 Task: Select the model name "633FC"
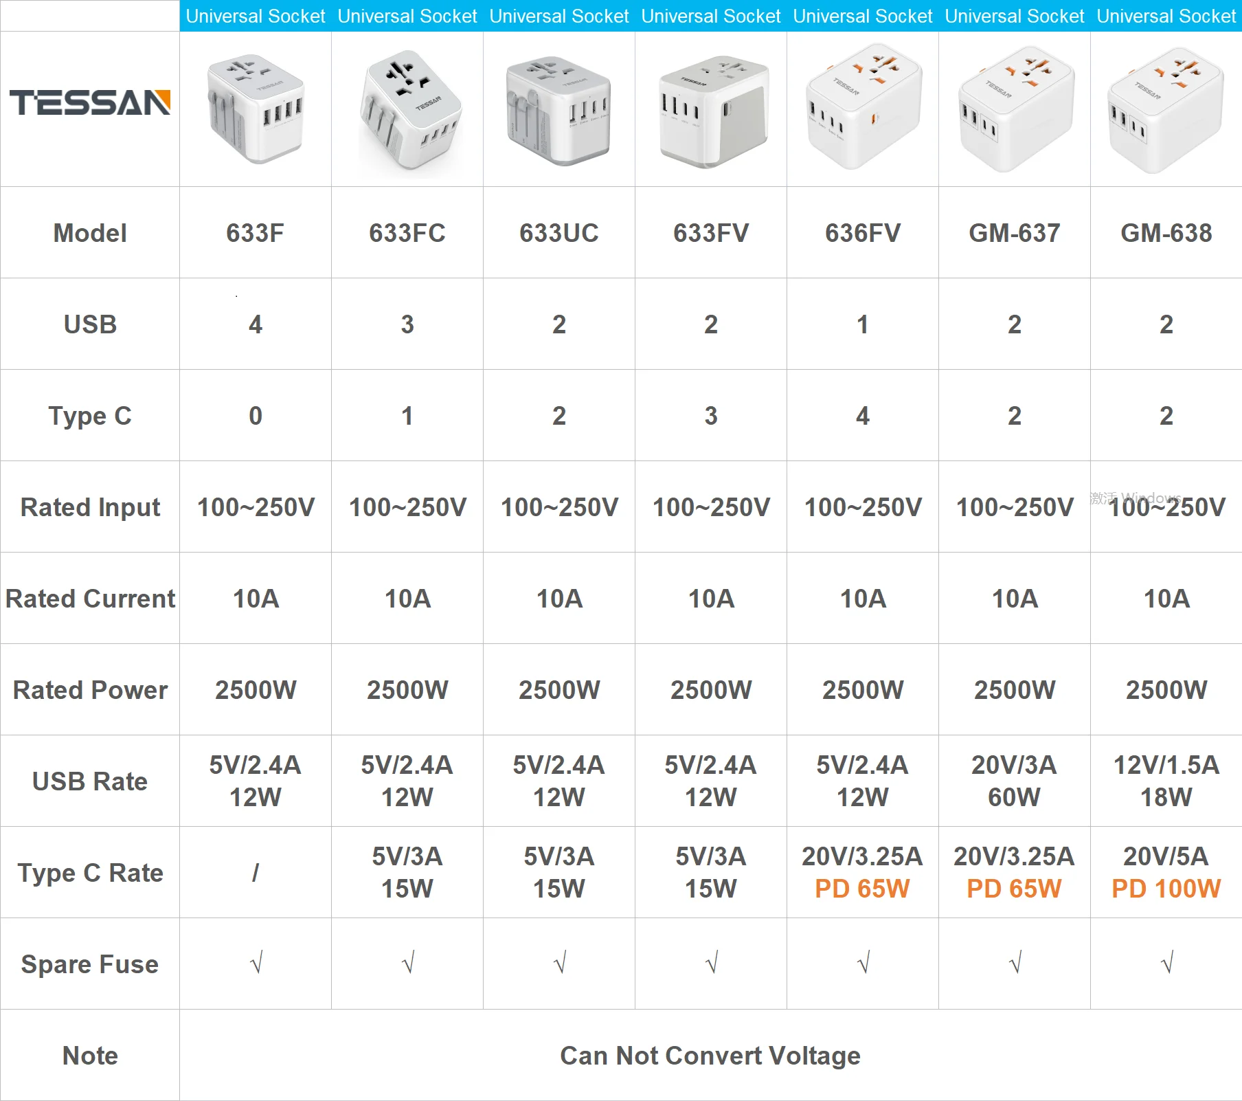click(x=407, y=233)
